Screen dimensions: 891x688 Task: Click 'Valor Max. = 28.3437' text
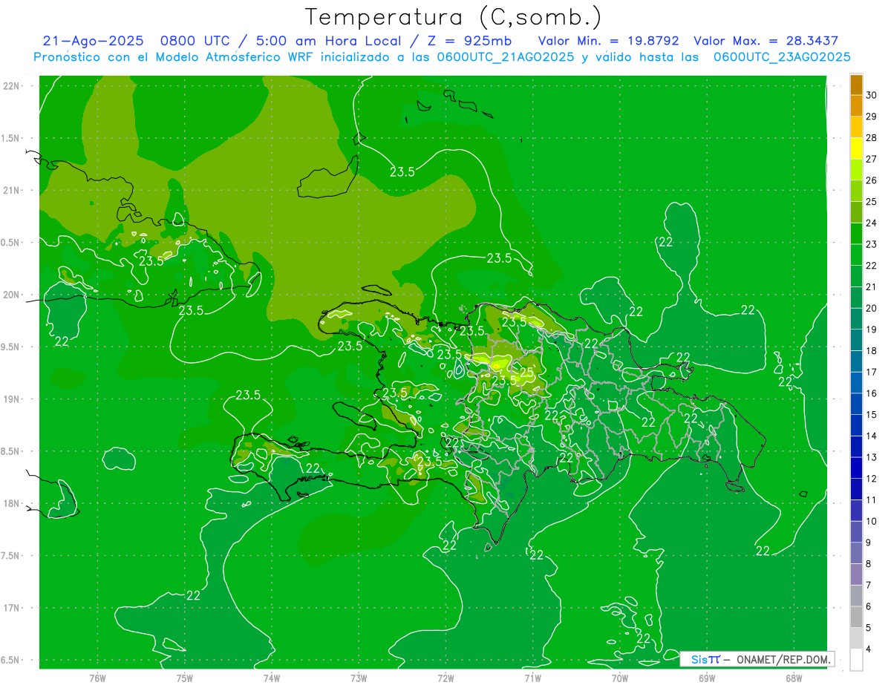point(766,41)
